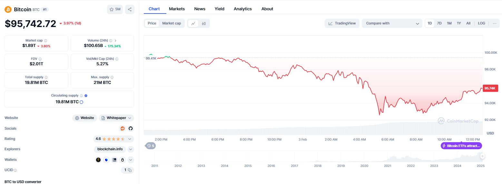Click the timeline range slider handle
Image resolution: width=502 pixels, height=184 pixels.
tap(482, 156)
